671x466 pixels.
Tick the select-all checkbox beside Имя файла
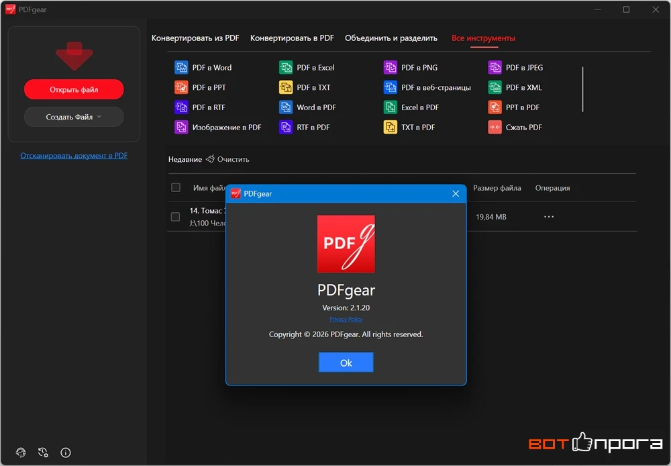click(x=175, y=187)
